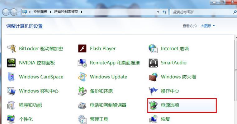Open the 备份和还原 text link
Viewport: 237px width, 124px height.
(101, 91)
